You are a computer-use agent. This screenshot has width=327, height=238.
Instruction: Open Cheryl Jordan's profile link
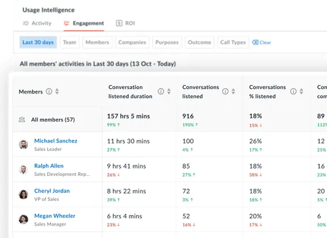pyautogui.click(x=52, y=191)
